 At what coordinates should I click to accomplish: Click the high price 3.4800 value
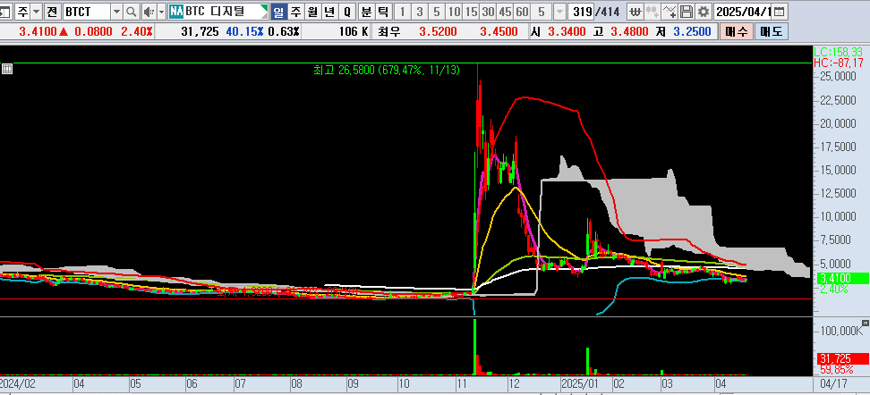click(629, 31)
